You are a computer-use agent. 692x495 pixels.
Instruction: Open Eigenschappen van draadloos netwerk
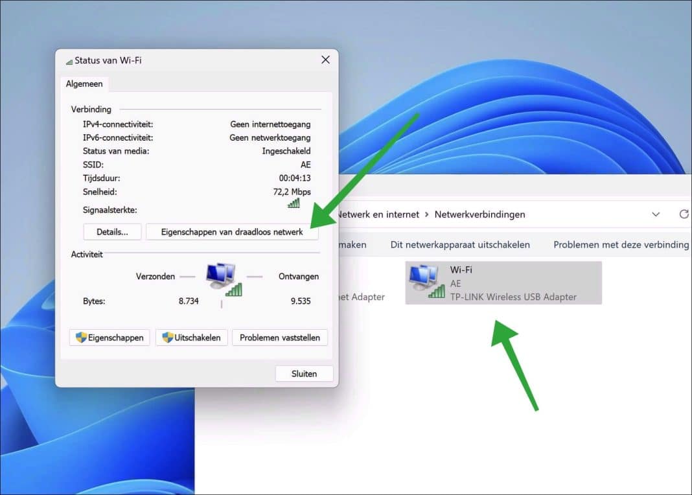[x=231, y=231]
